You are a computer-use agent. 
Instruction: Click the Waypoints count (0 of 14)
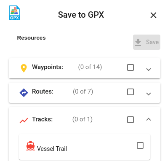click(90, 67)
